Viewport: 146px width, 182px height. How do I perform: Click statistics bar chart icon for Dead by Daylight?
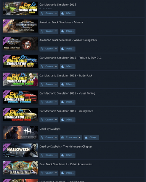[63, 137]
